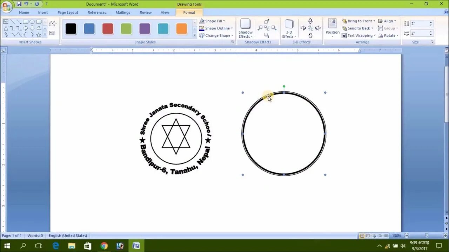Image resolution: width=449 pixels, height=252 pixels.
Task: Open the Shape Fill dropdown
Action: 212,21
